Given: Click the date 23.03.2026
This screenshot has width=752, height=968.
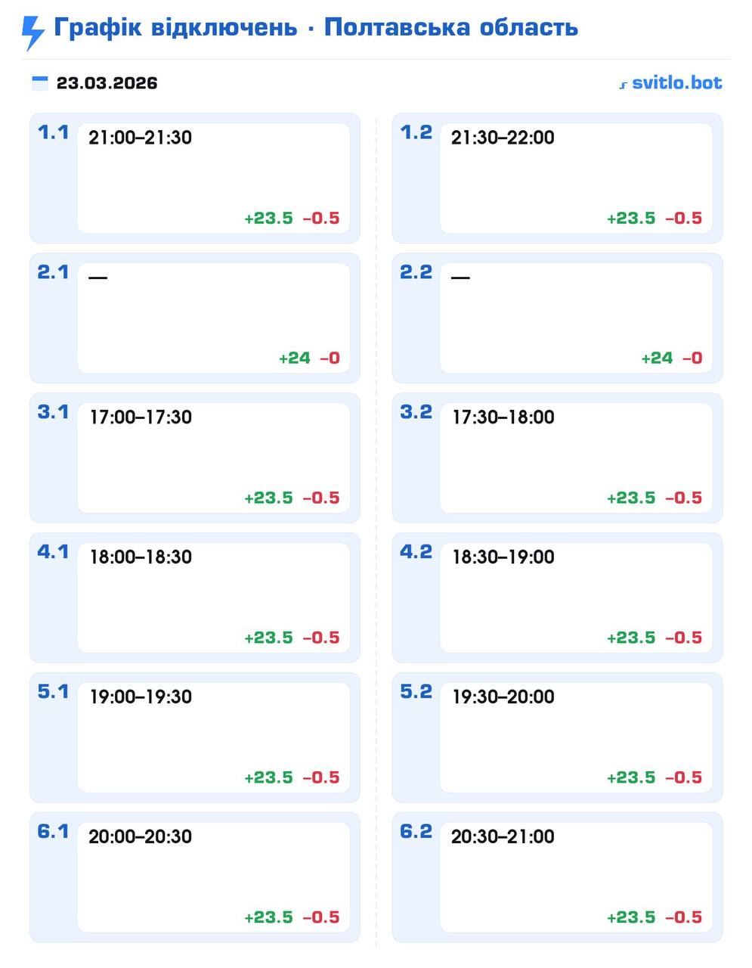Looking at the screenshot, I should [x=107, y=82].
